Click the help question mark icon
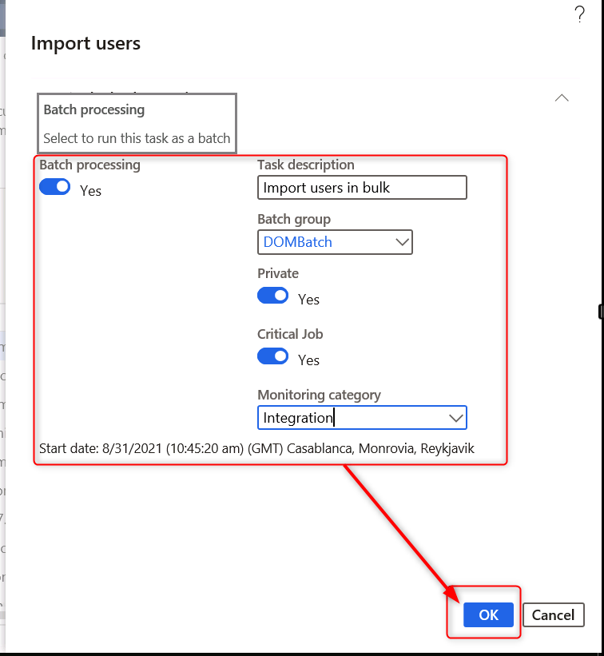604x656 pixels. pyautogui.click(x=580, y=14)
